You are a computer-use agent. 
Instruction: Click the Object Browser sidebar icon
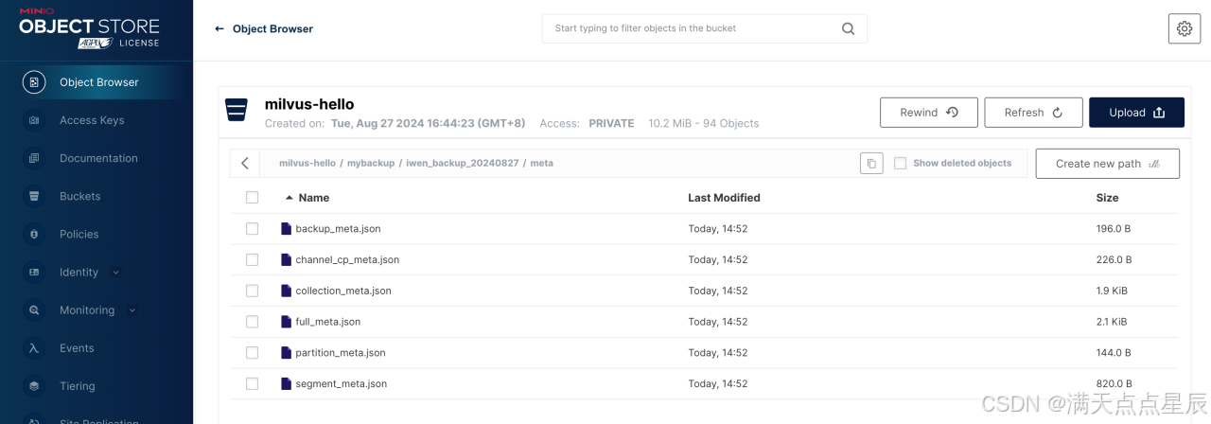point(34,82)
